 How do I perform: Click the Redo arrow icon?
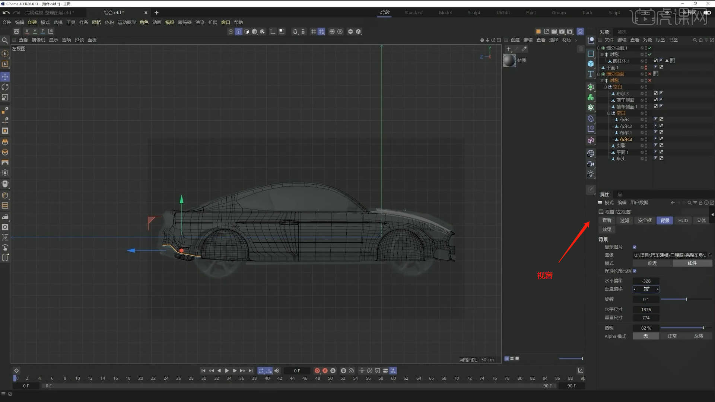point(16,12)
